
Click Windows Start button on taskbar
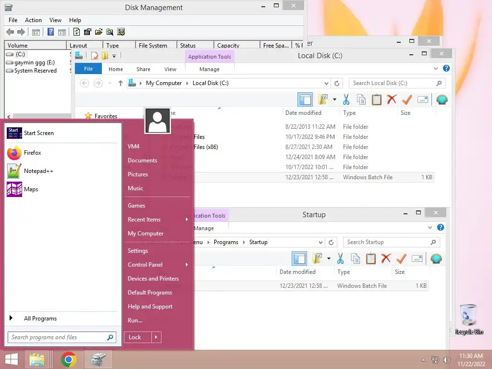[x=12, y=359]
